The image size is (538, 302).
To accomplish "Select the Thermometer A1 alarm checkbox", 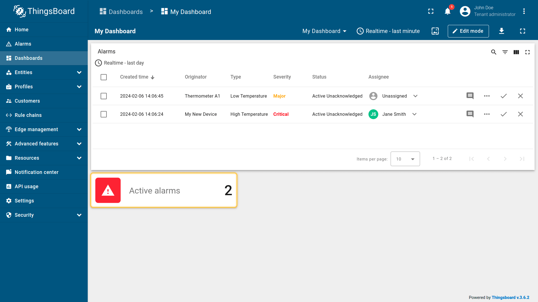I will coord(104,96).
